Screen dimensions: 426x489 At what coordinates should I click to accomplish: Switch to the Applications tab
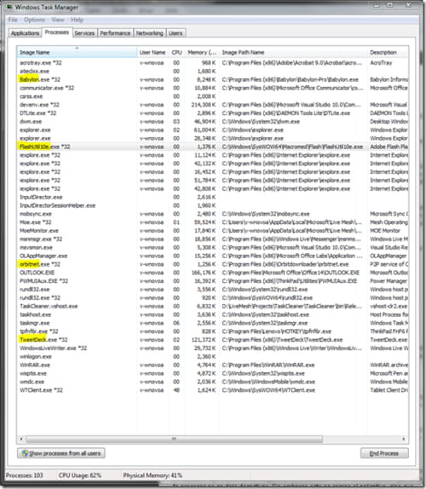[x=25, y=33]
